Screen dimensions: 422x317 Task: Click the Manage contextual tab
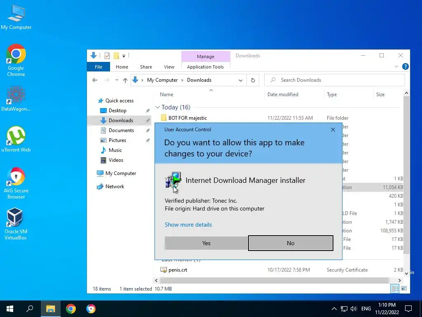pos(206,56)
